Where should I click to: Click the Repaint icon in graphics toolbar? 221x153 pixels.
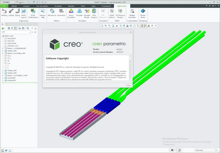[x=113, y=26]
